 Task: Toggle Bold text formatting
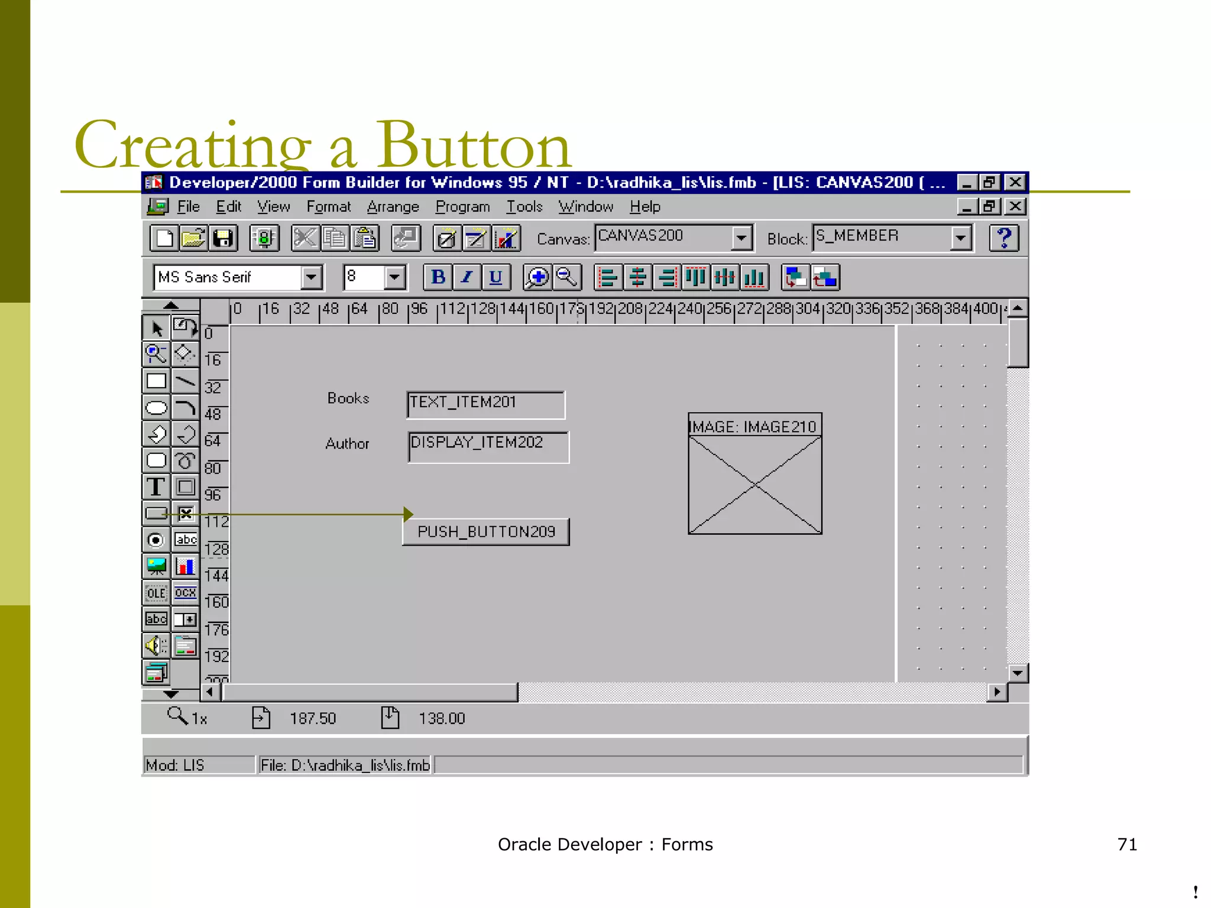[x=438, y=277]
